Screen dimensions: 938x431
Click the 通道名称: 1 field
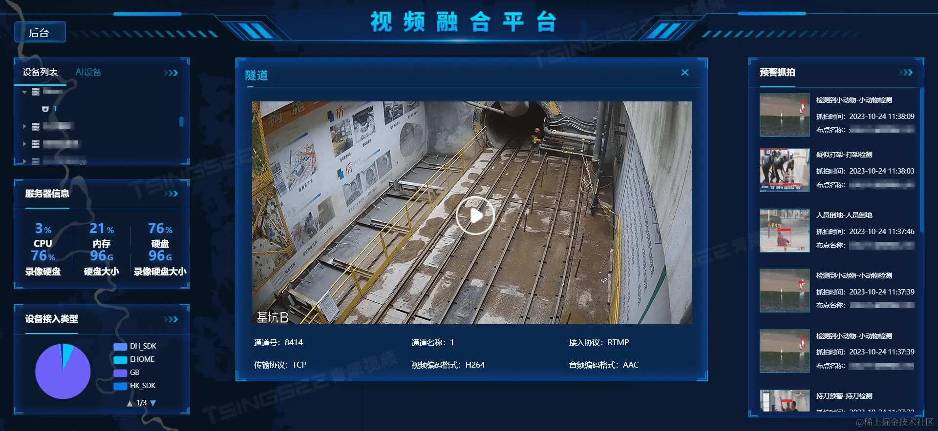point(433,343)
